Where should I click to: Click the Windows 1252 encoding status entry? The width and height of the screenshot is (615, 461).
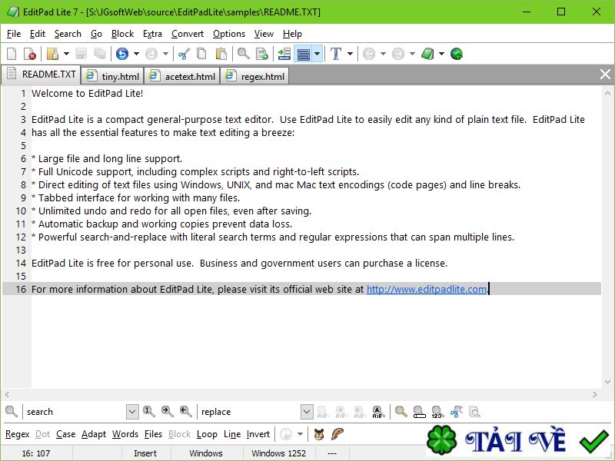coord(278,453)
